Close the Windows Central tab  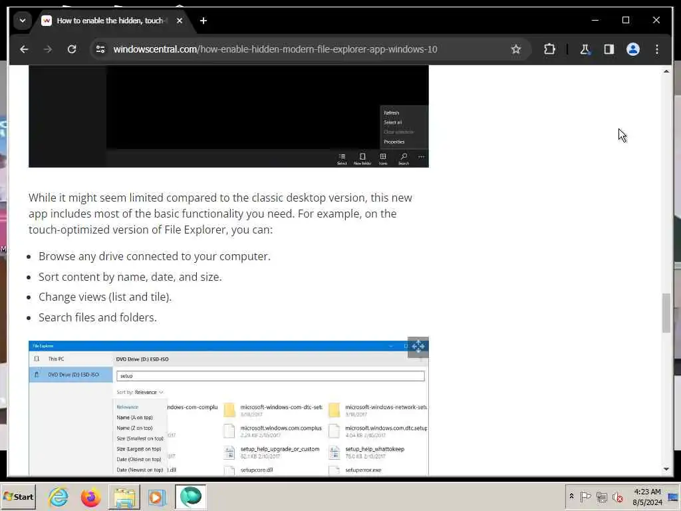point(180,21)
